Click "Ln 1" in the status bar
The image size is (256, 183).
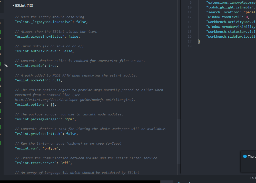252,178
